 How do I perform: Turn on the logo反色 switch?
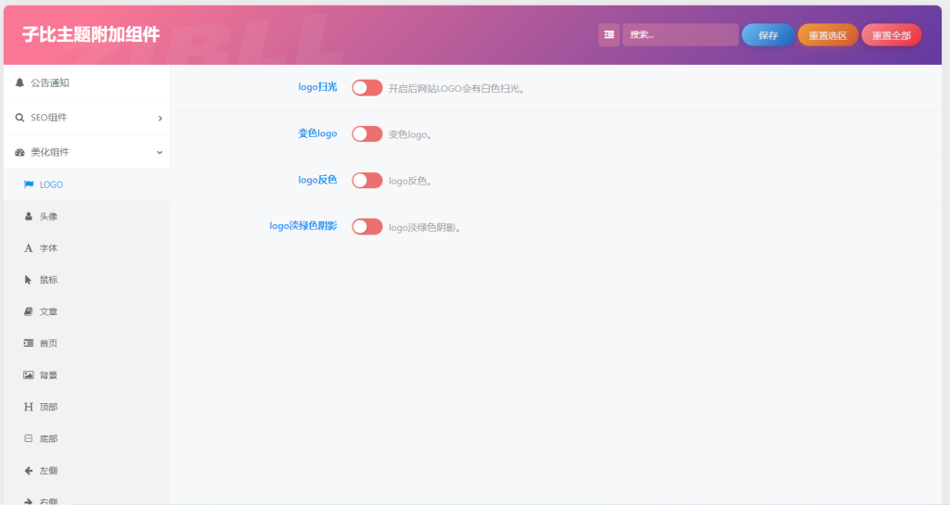[366, 181]
